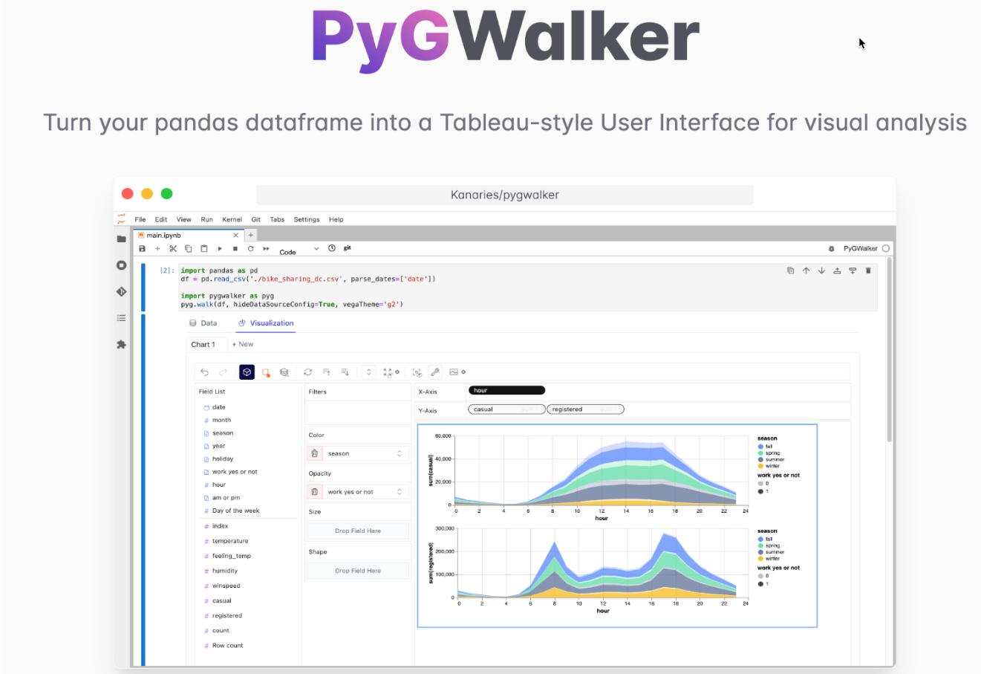Open the running kernels sidebar icon
The height and width of the screenshot is (674, 981).
[x=121, y=265]
